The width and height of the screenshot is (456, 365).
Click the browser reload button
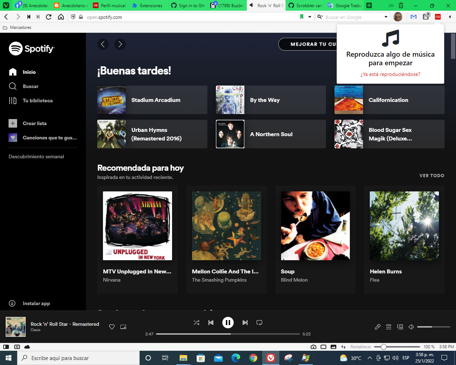pyautogui.click(x=49, y=17)
